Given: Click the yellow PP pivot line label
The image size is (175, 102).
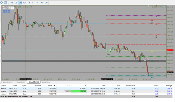Looking at the screenshot, I should 152,52.
